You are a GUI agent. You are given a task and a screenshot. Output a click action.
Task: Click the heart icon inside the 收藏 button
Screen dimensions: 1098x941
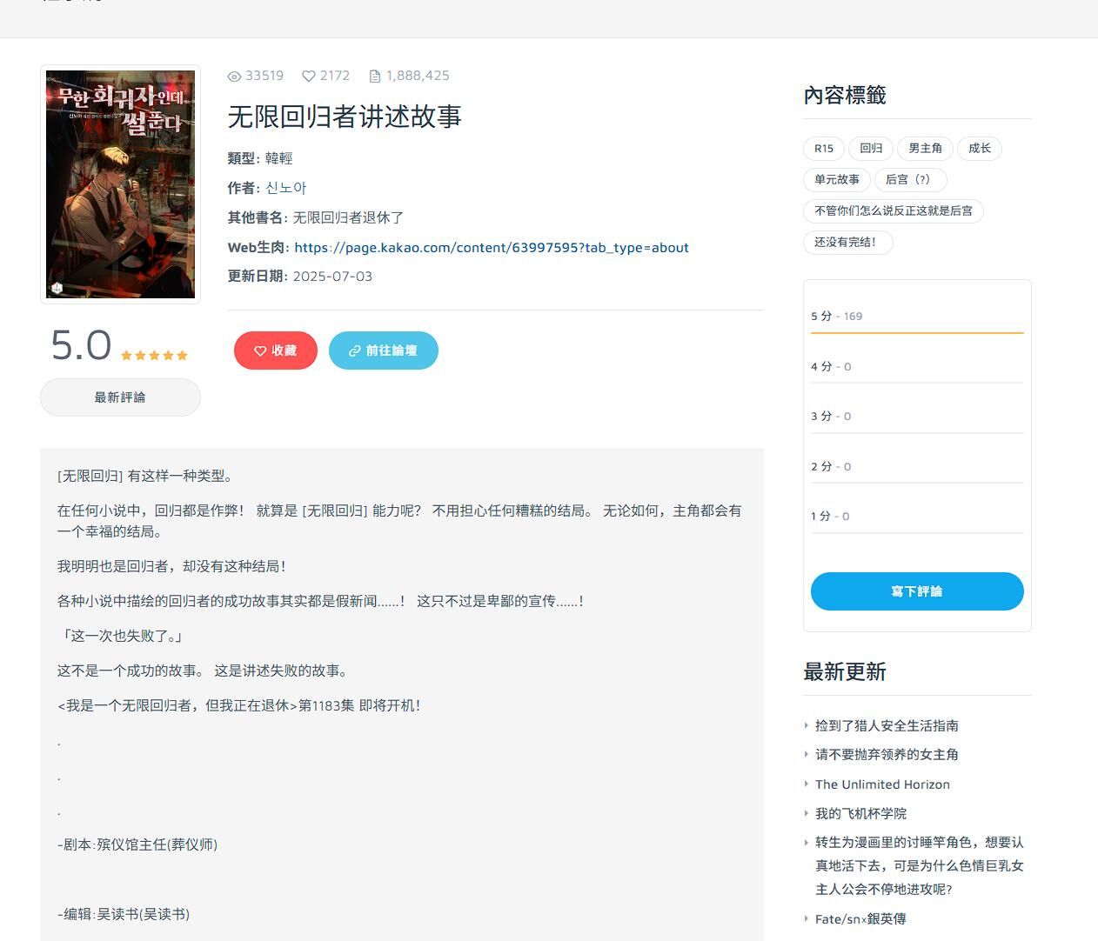[x=258, y=350]
